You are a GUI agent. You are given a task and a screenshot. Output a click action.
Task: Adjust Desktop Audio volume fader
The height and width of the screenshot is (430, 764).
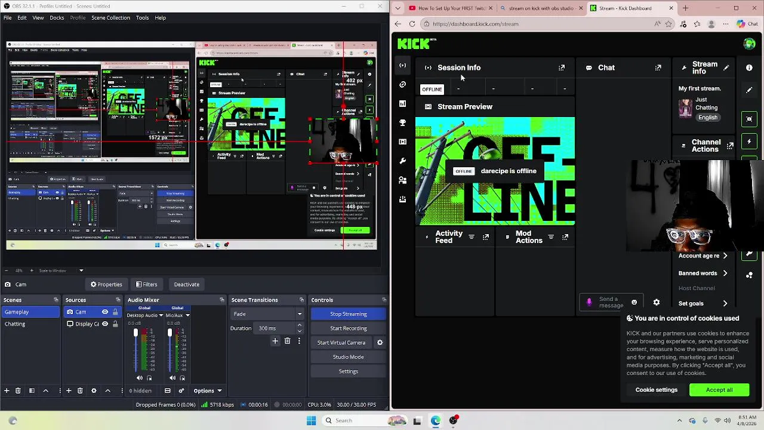pyautogui.click(x=136, y=333)
